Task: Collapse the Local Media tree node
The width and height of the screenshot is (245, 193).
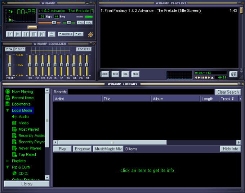Action: tap(8, 111)
